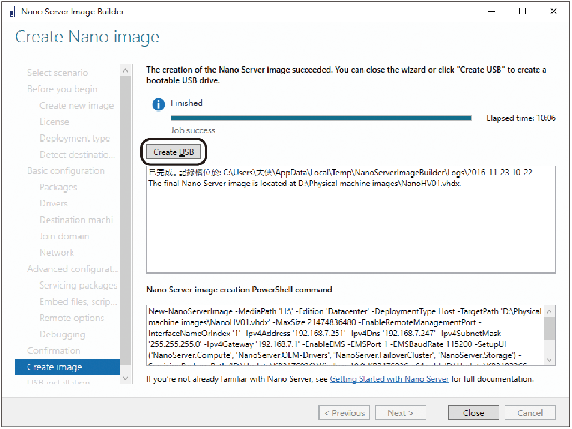
Task: Click the Nano Server Image Builder app icon
Action: point(12,11)
